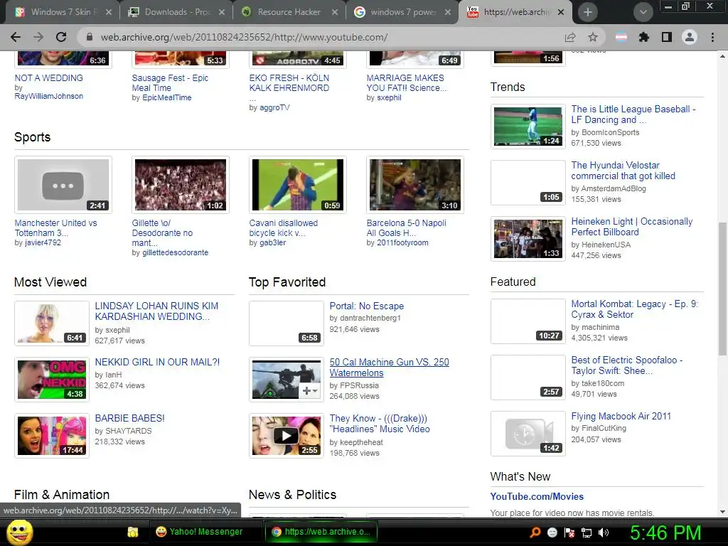Go forward with the arrow button
The image size is (728, 546).
pos(38,37)
